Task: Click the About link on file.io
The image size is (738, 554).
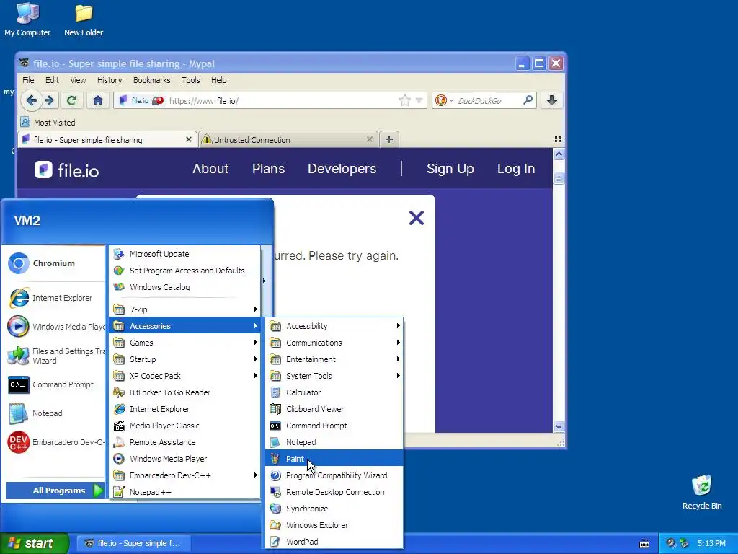Action: click(210, 169)
